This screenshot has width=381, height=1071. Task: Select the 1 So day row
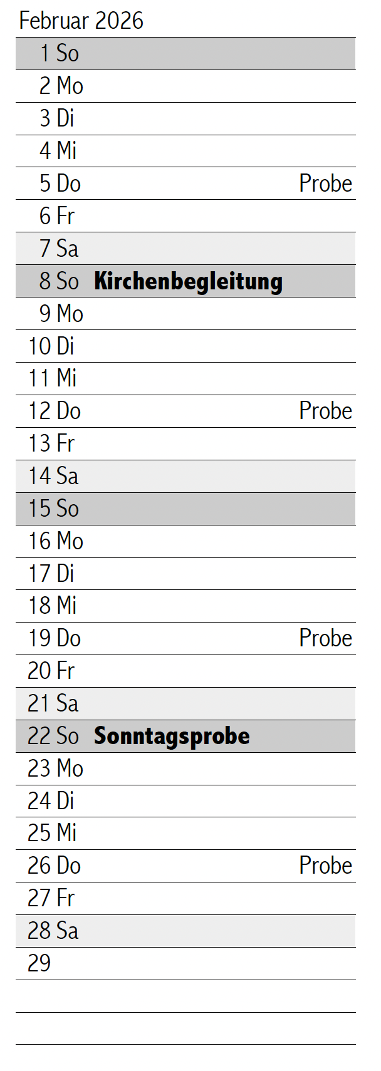click(x=185, y=53)
